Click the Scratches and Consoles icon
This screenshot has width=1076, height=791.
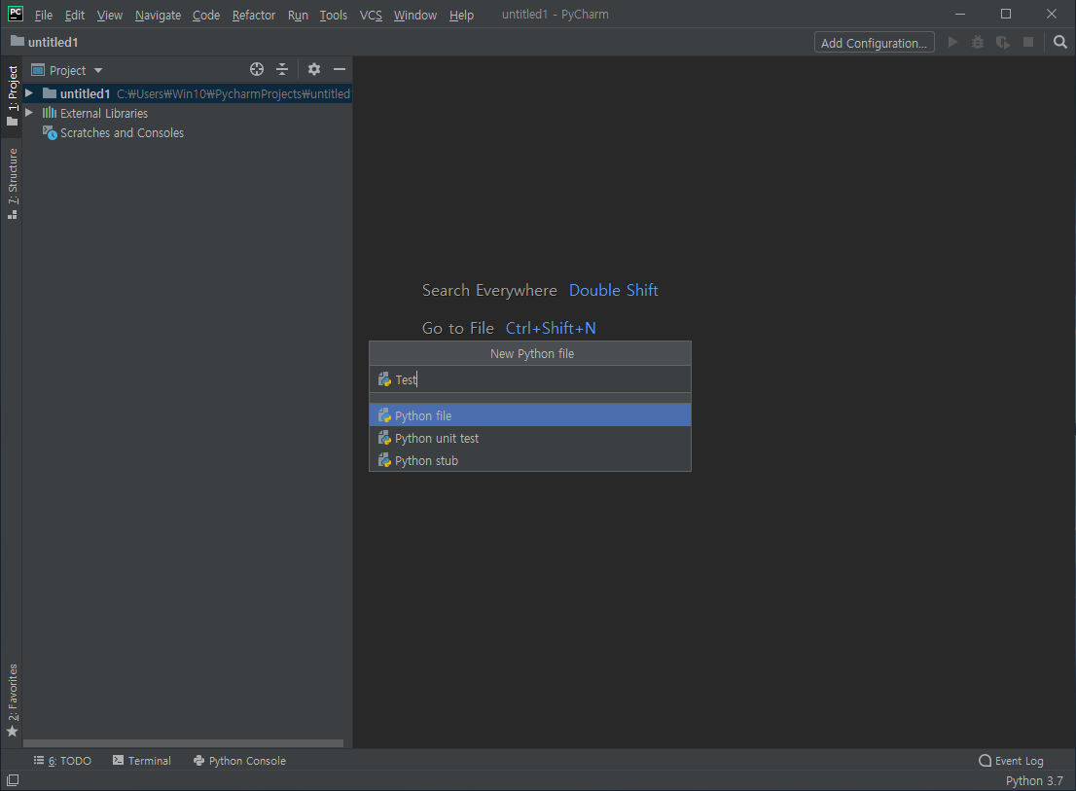pyautogui.click(x=50, y=132)
